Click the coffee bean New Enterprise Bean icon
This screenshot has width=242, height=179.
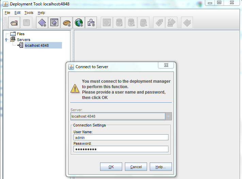67,23
